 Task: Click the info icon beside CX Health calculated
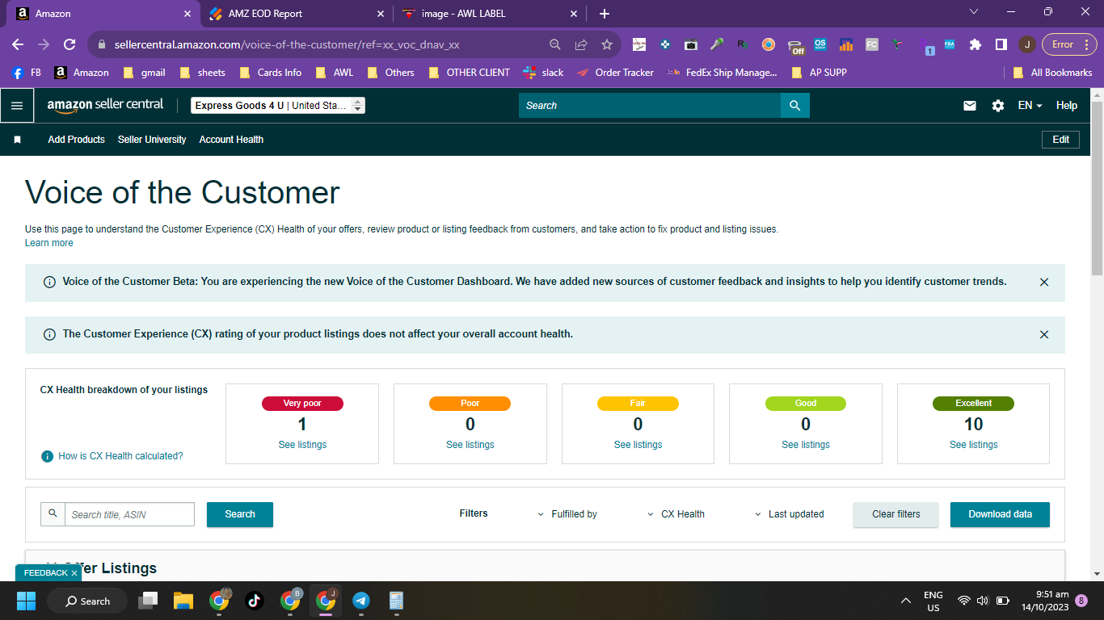pos(48,456)
